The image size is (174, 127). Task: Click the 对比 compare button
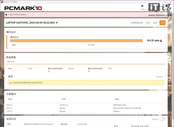[x=148, y=23]
